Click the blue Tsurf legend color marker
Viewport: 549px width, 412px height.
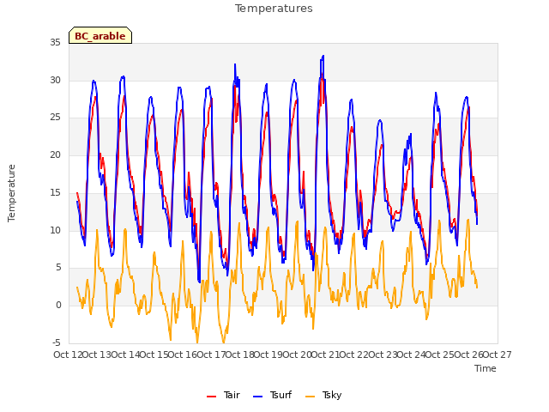257,397
